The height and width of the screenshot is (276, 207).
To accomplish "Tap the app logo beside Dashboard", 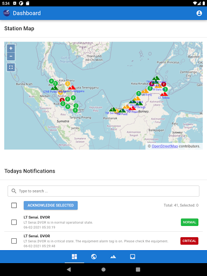I will 6,13.
